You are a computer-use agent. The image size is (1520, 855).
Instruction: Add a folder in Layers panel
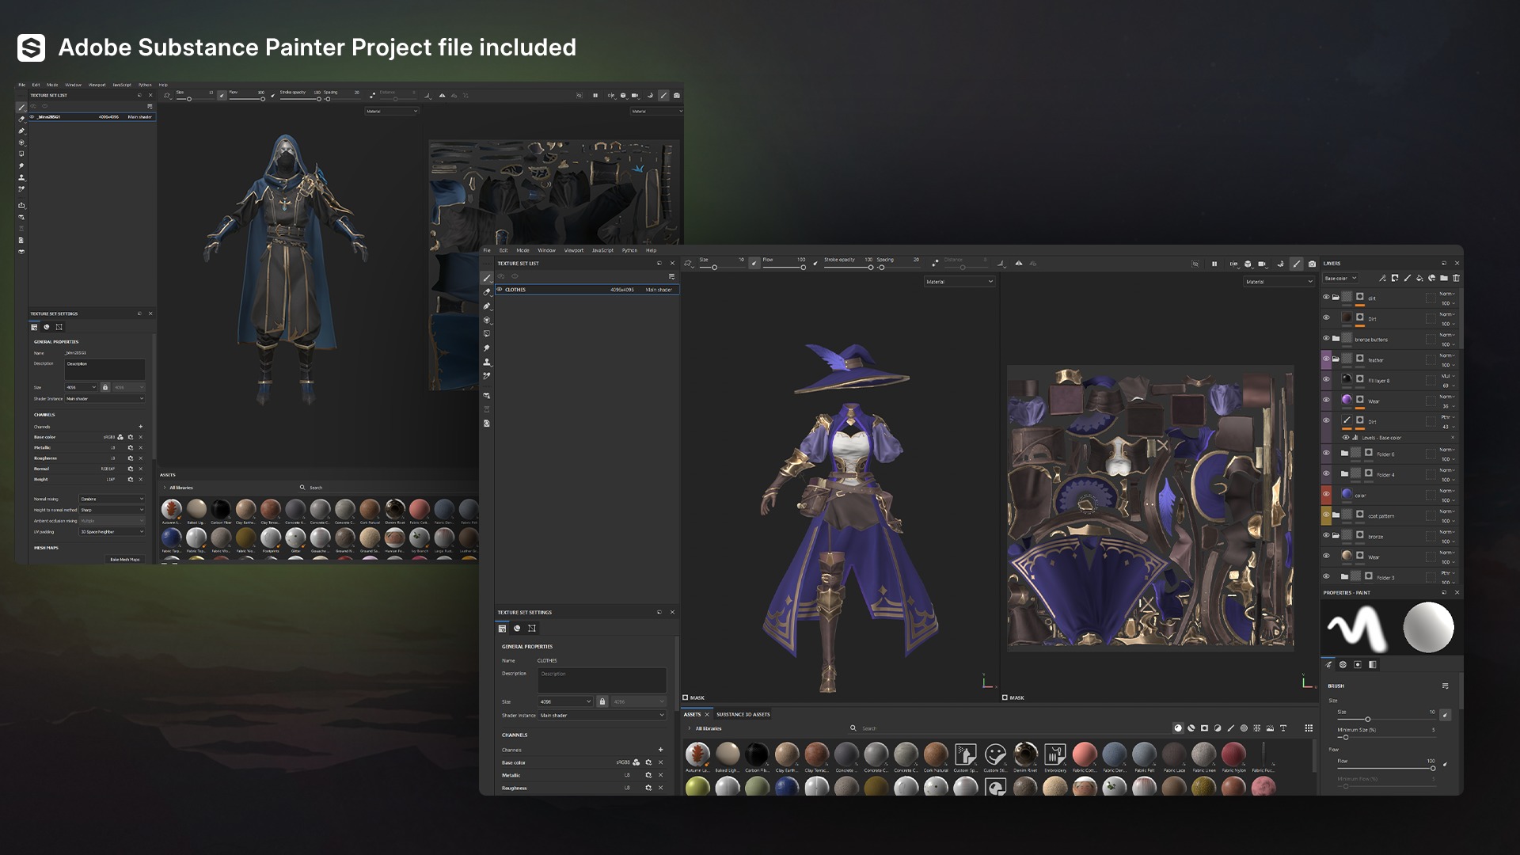point(1444,278)
